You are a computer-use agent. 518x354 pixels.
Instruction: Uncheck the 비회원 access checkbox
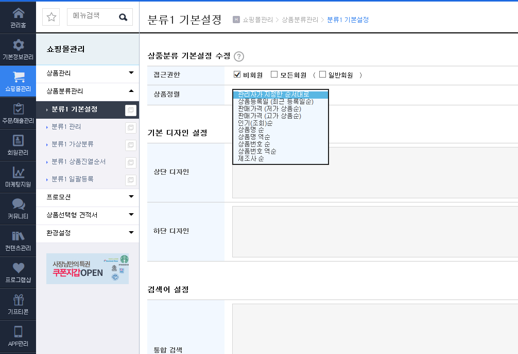click(237, 74)
